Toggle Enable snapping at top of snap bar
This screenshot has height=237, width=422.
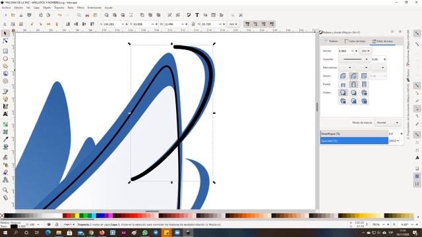[x=417, y=34]
